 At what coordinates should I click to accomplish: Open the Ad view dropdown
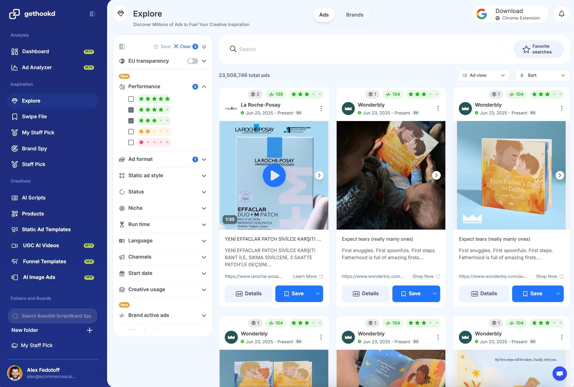click(x=483, y=75)
